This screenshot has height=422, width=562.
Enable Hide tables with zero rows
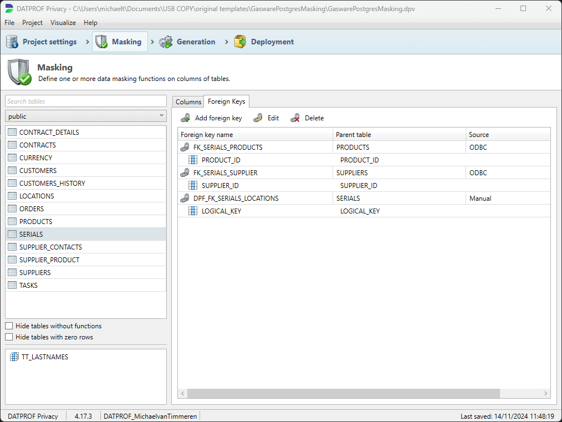coord(9,337)
